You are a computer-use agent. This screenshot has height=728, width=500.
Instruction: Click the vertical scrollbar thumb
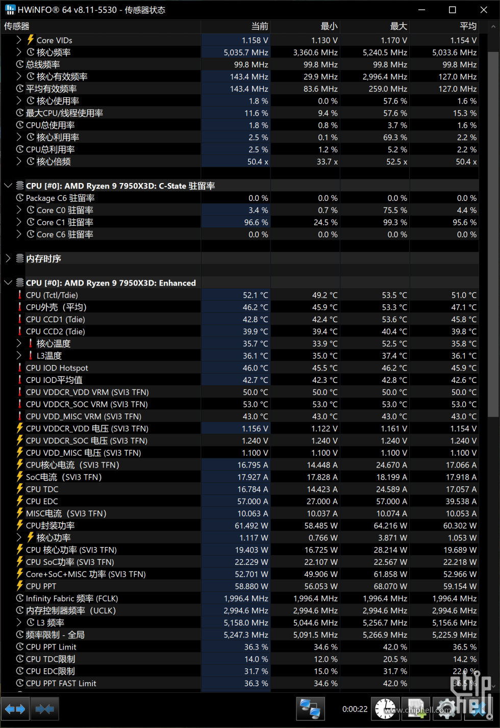(x=493, y=235)
